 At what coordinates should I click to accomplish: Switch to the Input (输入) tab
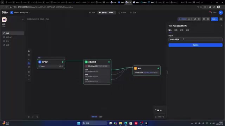(x=170, y=30)
